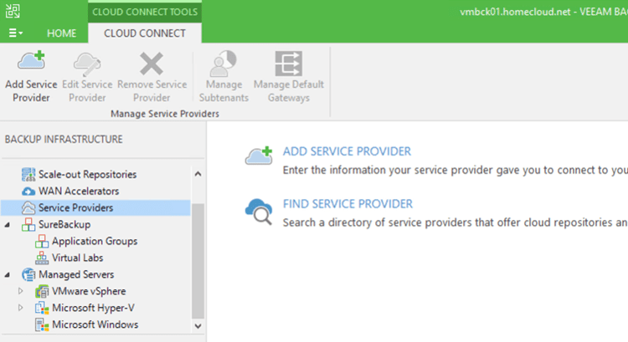Select Application Groups under SureBackup

[94, 241]
